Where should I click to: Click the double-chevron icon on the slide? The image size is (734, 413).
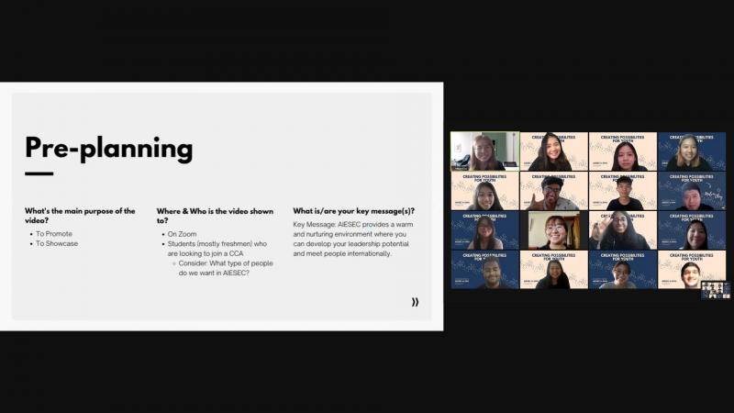click(415, 302)
